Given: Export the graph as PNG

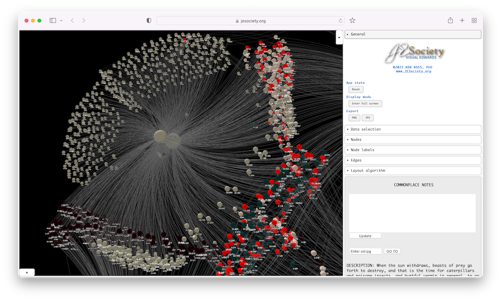Looking at the screenshot, I should point(354,117).
